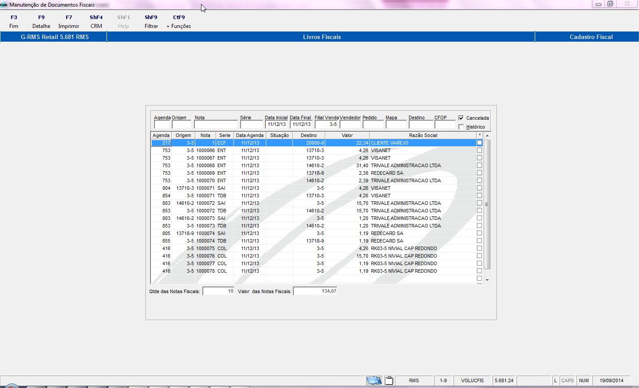Image resolution: width=639 pixels, height=388 pixels.
Task: Check the box for nota 1000069 REDECARD row
Action: (479, 173)
